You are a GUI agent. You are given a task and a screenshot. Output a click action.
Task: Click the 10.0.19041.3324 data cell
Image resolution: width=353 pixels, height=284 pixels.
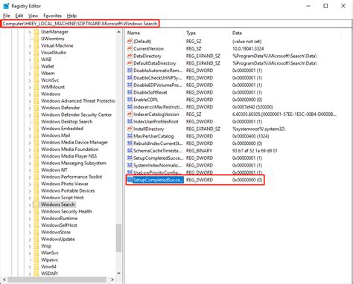248,48
